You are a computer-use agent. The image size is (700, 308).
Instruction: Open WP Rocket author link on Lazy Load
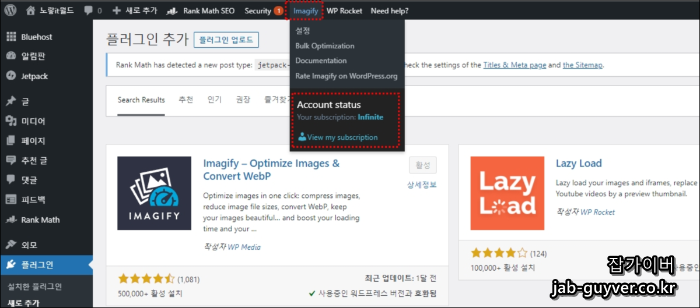(x=597, y=212)
